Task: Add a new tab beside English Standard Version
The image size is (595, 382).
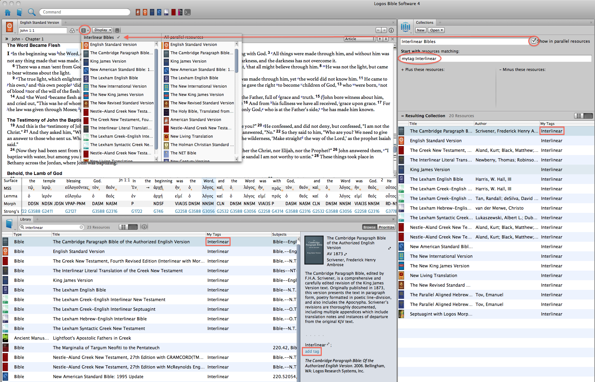Action: click(66, 22)
